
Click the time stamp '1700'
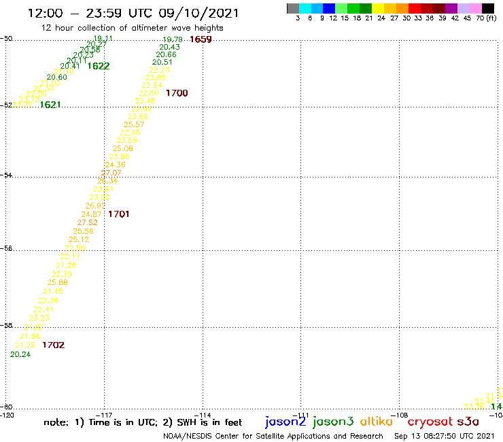click(177, 93)
